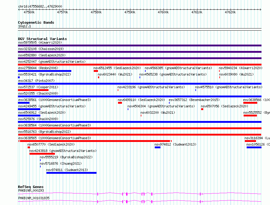Select the PHKB|NM_001031835 transcript label

[33, 198]
